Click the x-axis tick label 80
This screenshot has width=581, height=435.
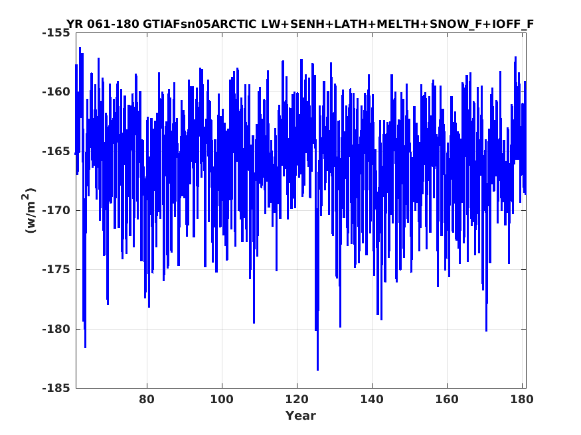(x=147, y=399)
